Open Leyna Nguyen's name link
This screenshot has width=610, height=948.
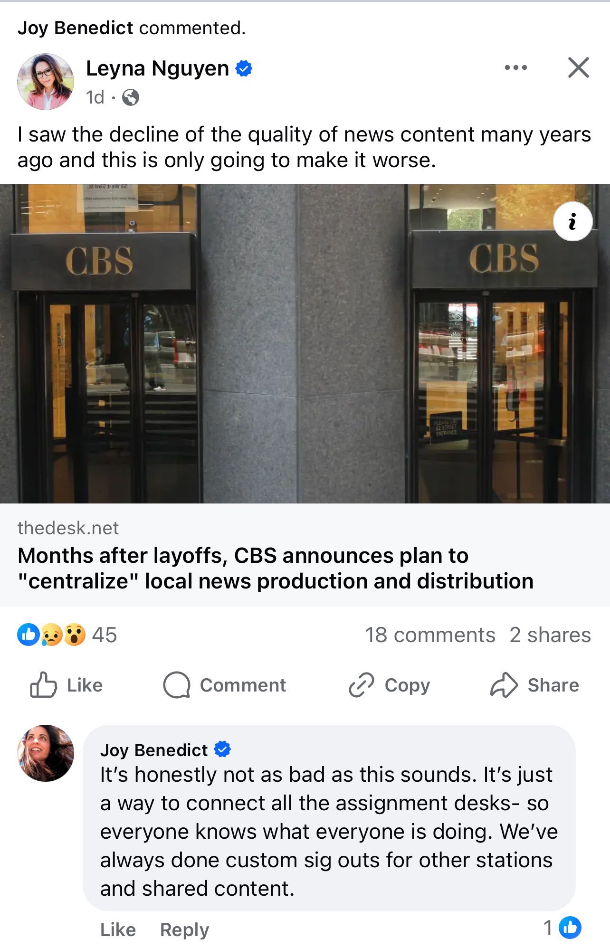[157, 68]
